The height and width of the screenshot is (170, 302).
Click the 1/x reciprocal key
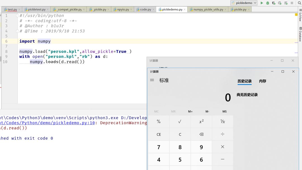coord(223,121)
